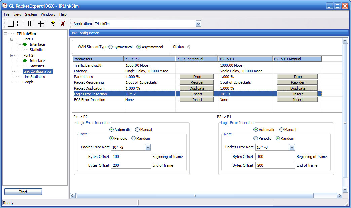The width and height of the screenshot is (351, 208).
Task: Select the four-pane grid layout icon
Action: [41, 24]
